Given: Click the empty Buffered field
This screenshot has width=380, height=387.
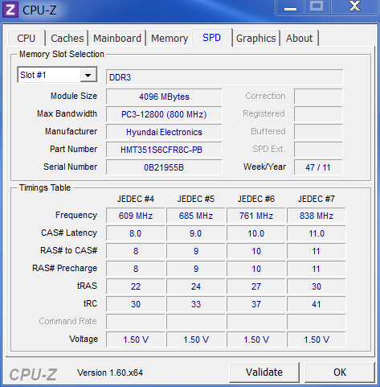Looking at the screenshot, I should (318, 132).
